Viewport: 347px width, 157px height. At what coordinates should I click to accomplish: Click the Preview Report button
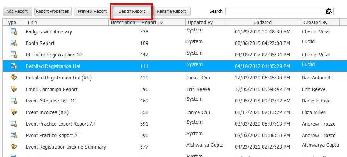point(92,11)
